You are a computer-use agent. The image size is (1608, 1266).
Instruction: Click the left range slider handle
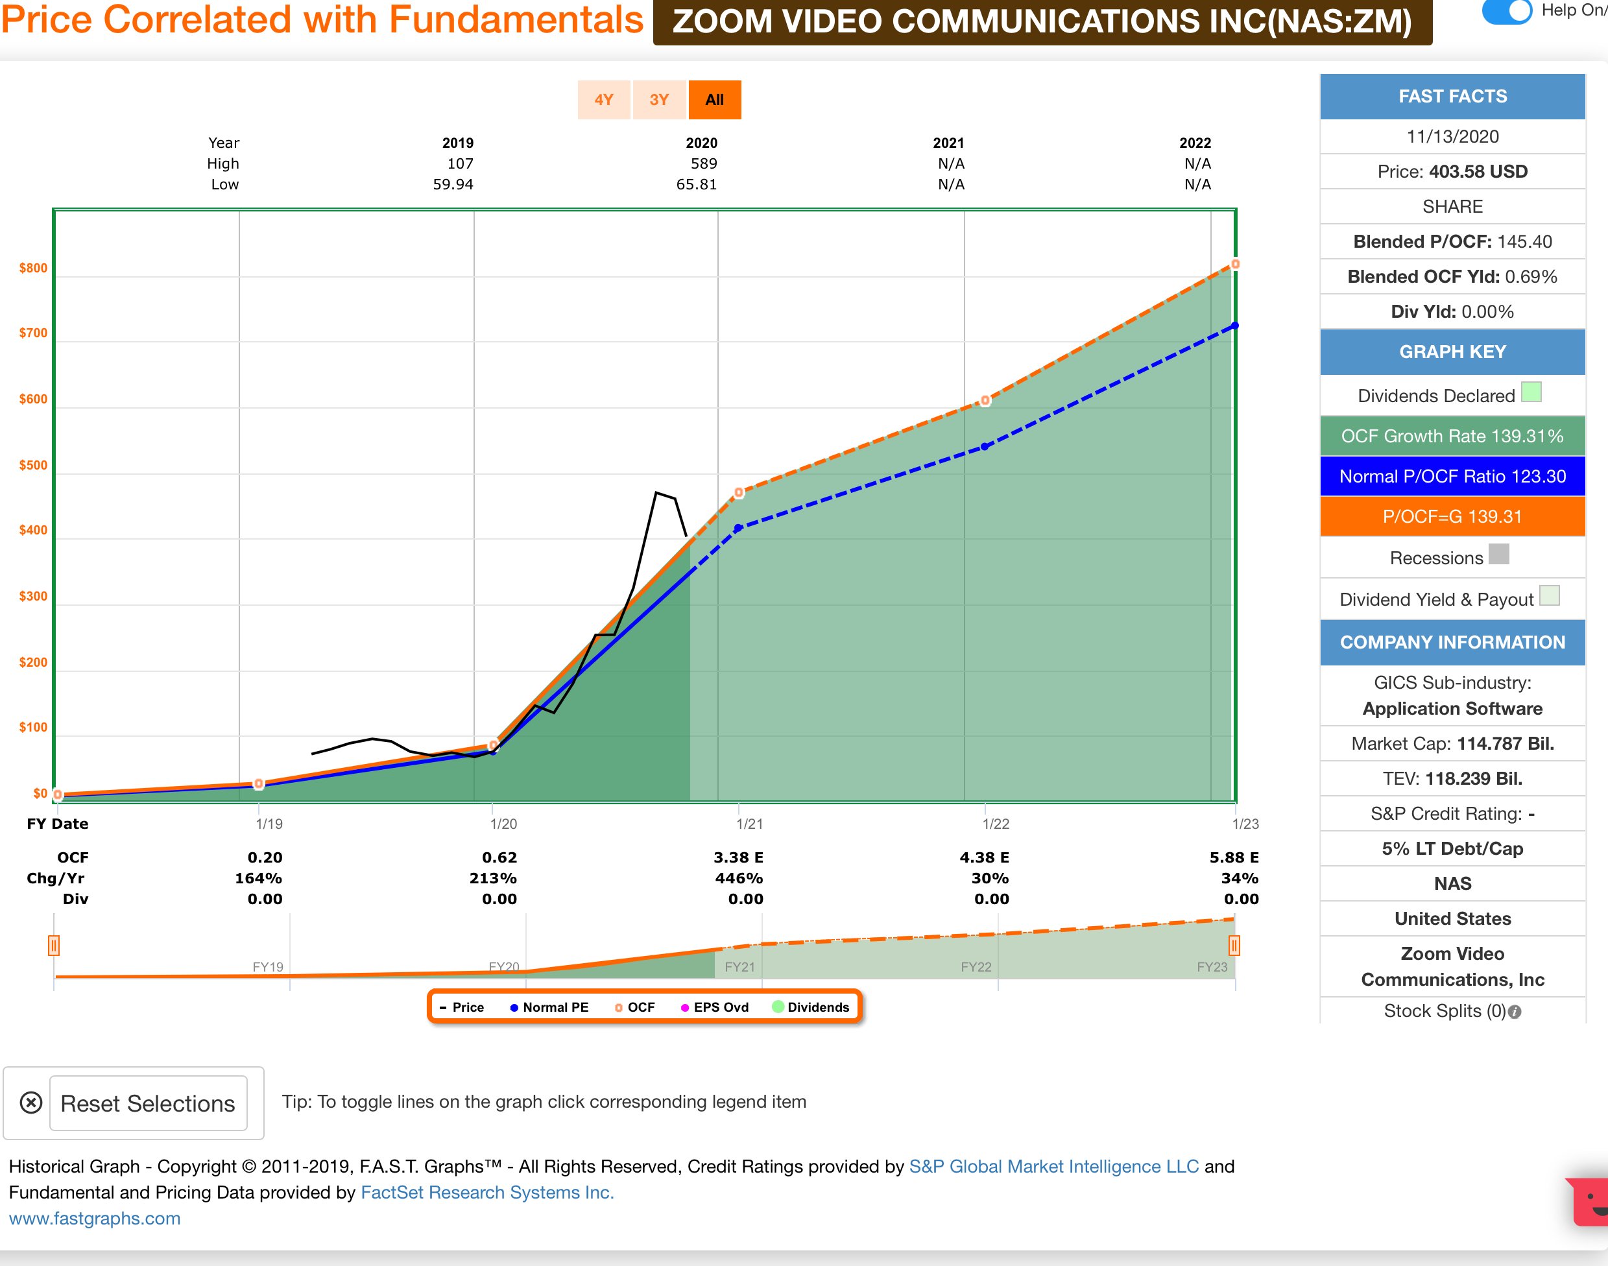coord(53,946)
